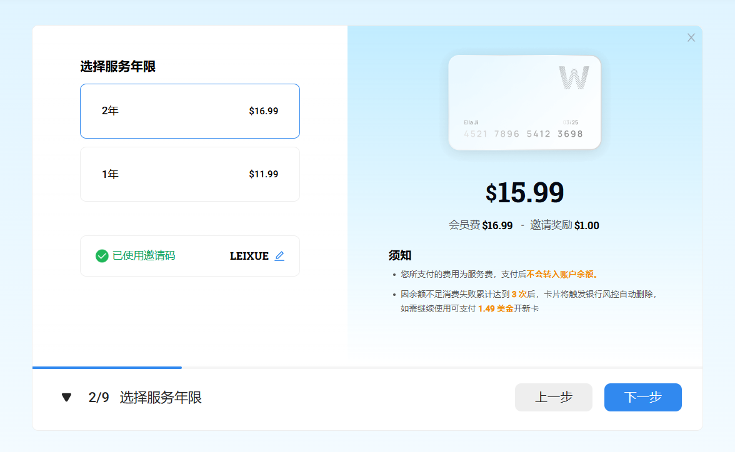Click the LEIXUE invite code text
The height and width of the screenshot is (452, 735).
click(249, 256)
